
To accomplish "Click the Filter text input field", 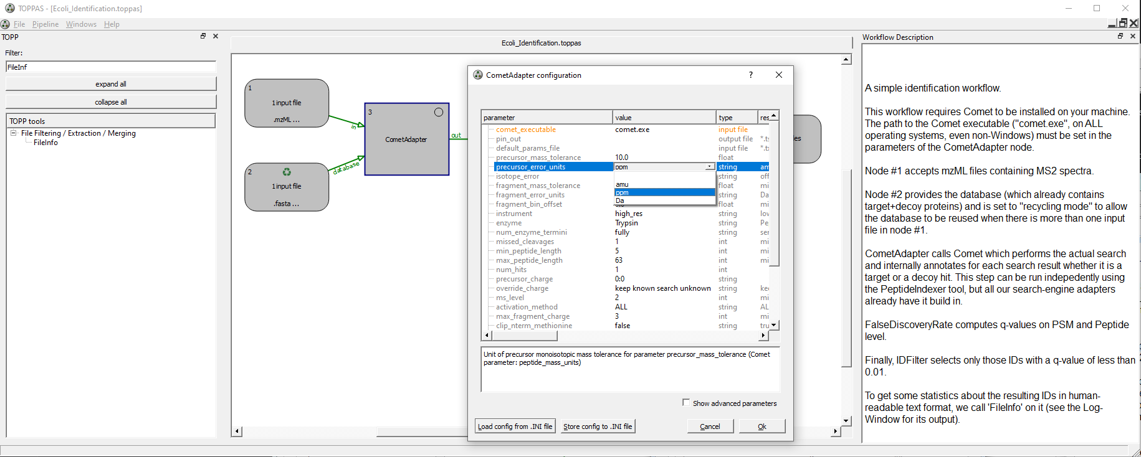I will click(111, 67).
